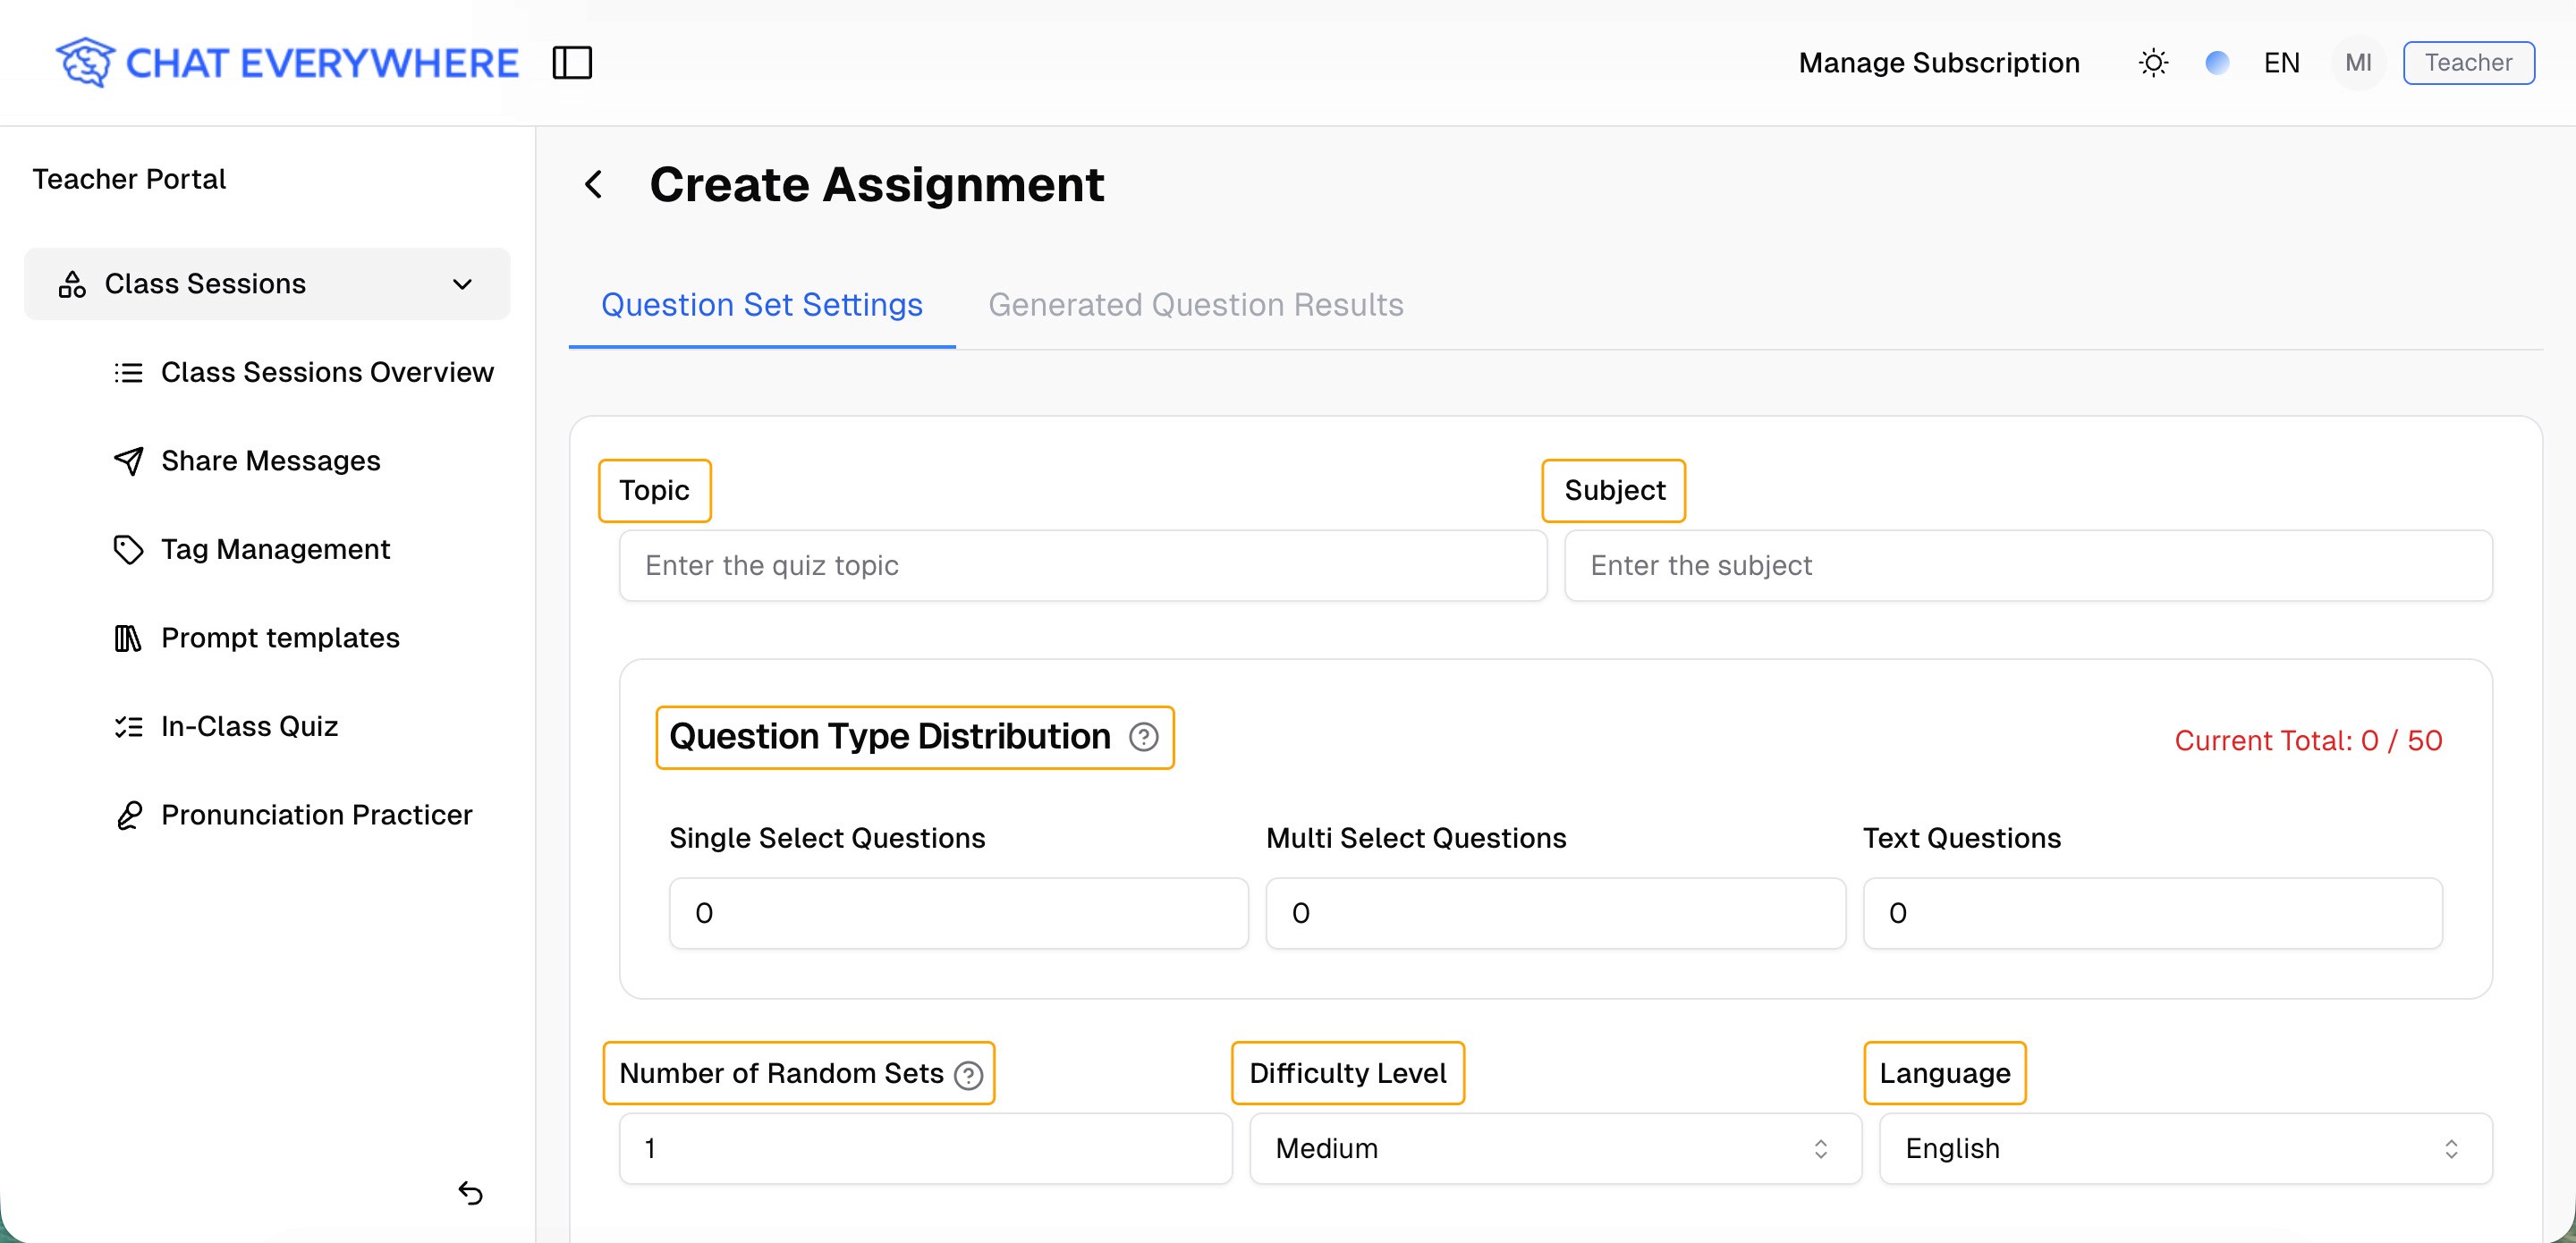Image resolution: width=2576 pixels, height=1243 pixels.
Task: Select the Question Set Settings tab
Action: (x=761, y=304)
